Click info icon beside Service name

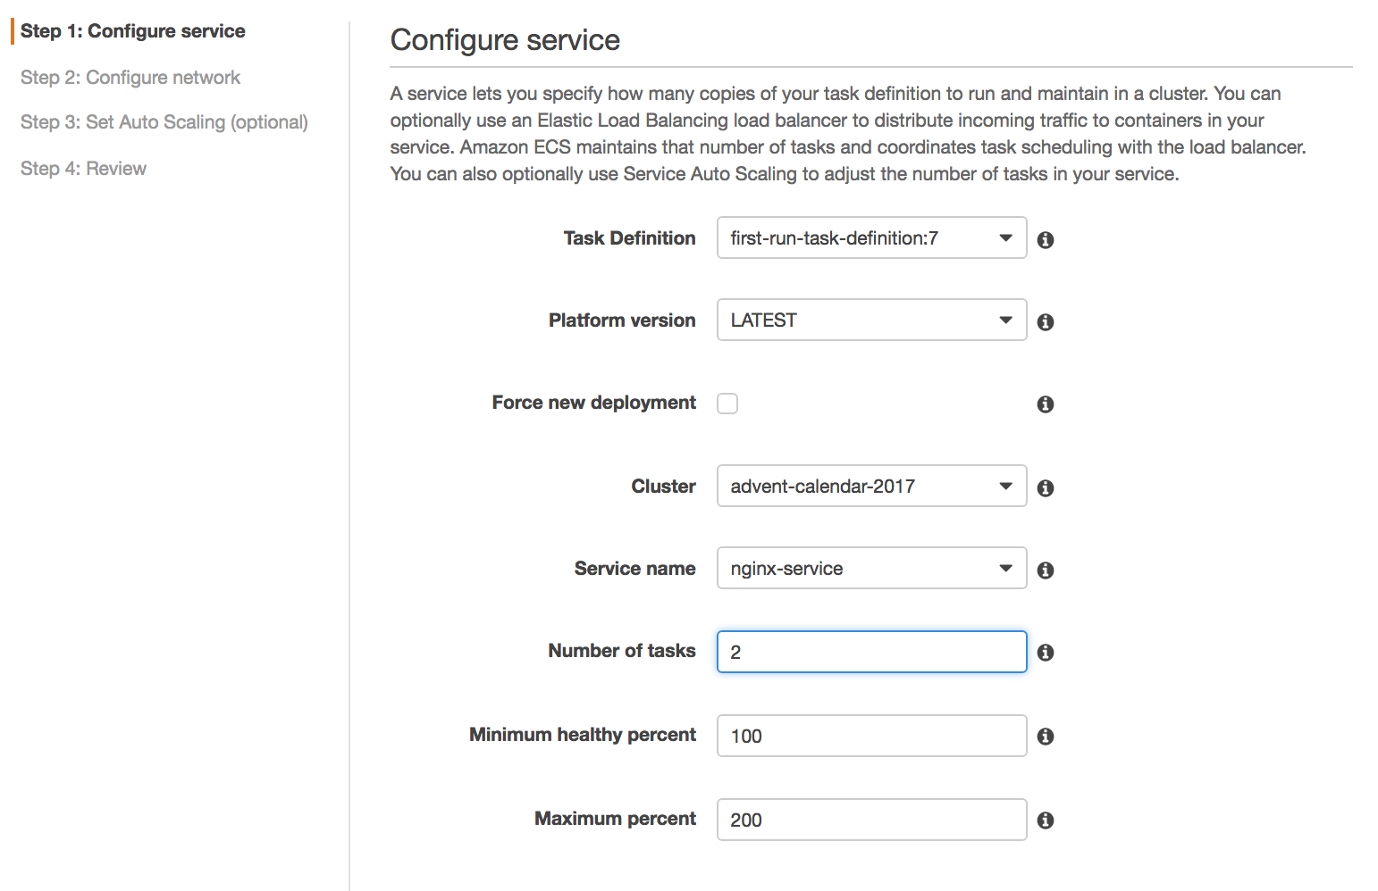1046,570
